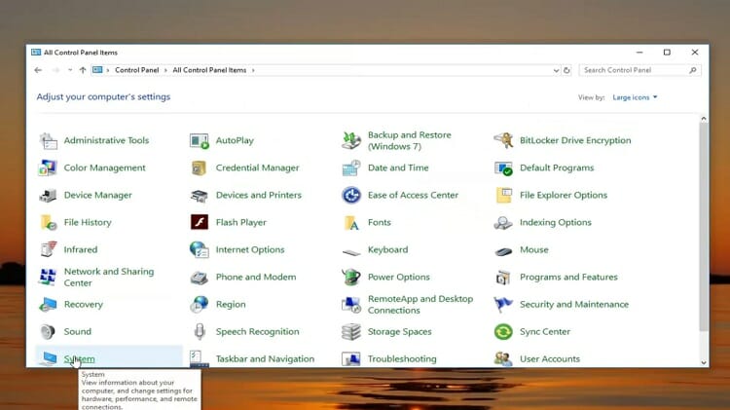
Task: Open the Administrative Tools icon
Action: pyautogui.click(x=49, y=140)
